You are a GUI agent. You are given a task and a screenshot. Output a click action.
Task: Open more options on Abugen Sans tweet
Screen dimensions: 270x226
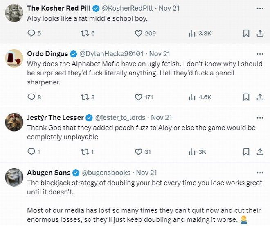pyautogui.click(x=260, y=172)
